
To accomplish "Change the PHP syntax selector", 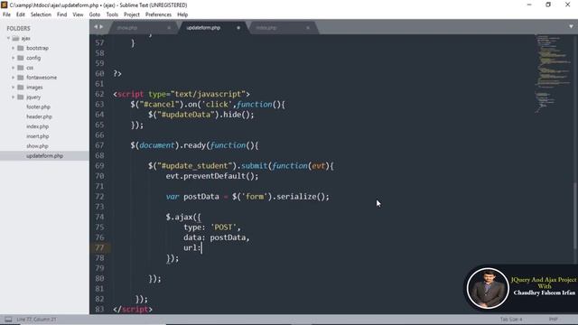I will pos(553,319).
